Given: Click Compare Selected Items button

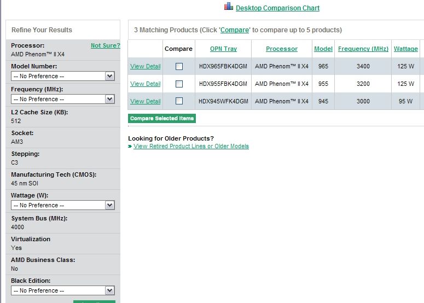Looking at the screenshot, I should [162, 118].
